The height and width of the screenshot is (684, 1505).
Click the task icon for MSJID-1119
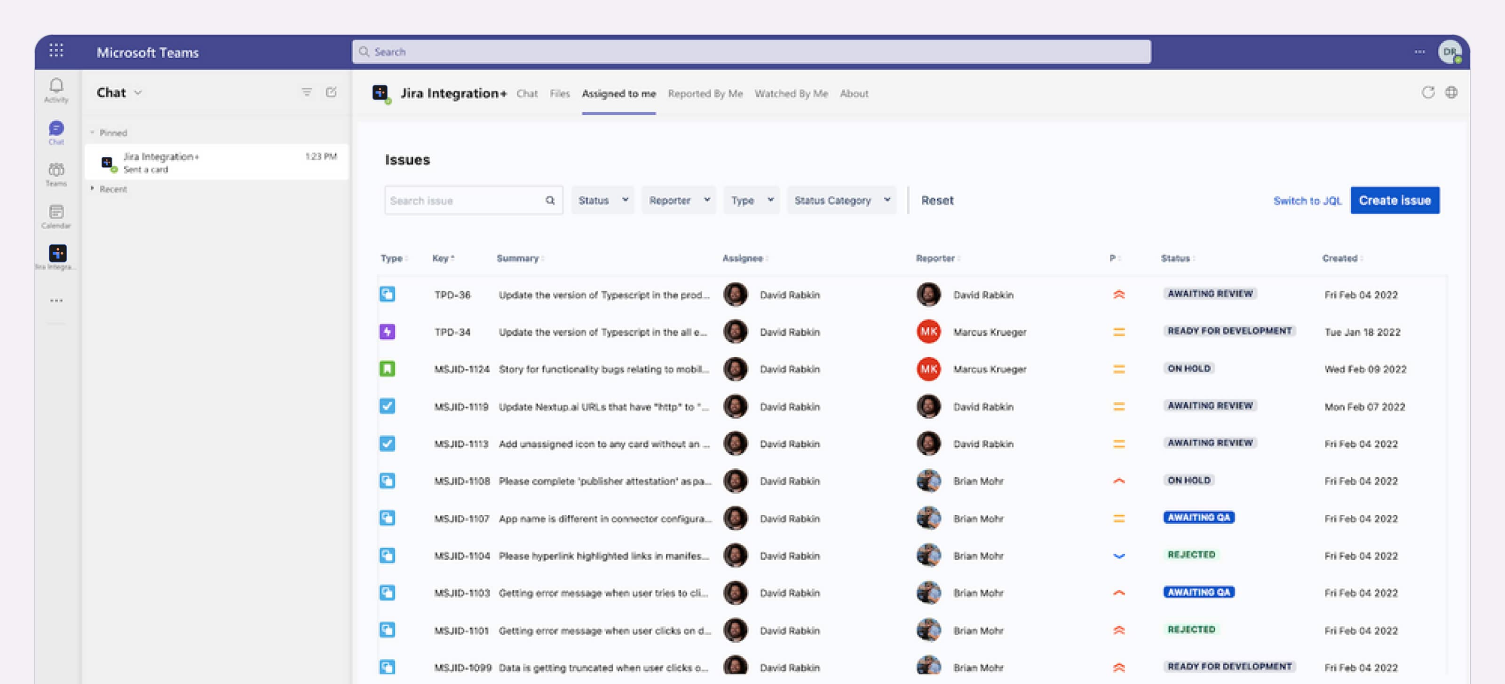pos(388,406)
